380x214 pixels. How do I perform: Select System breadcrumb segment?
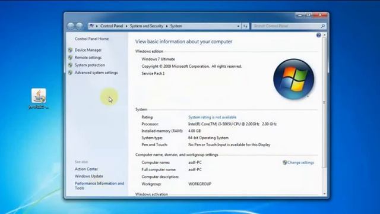176,26
